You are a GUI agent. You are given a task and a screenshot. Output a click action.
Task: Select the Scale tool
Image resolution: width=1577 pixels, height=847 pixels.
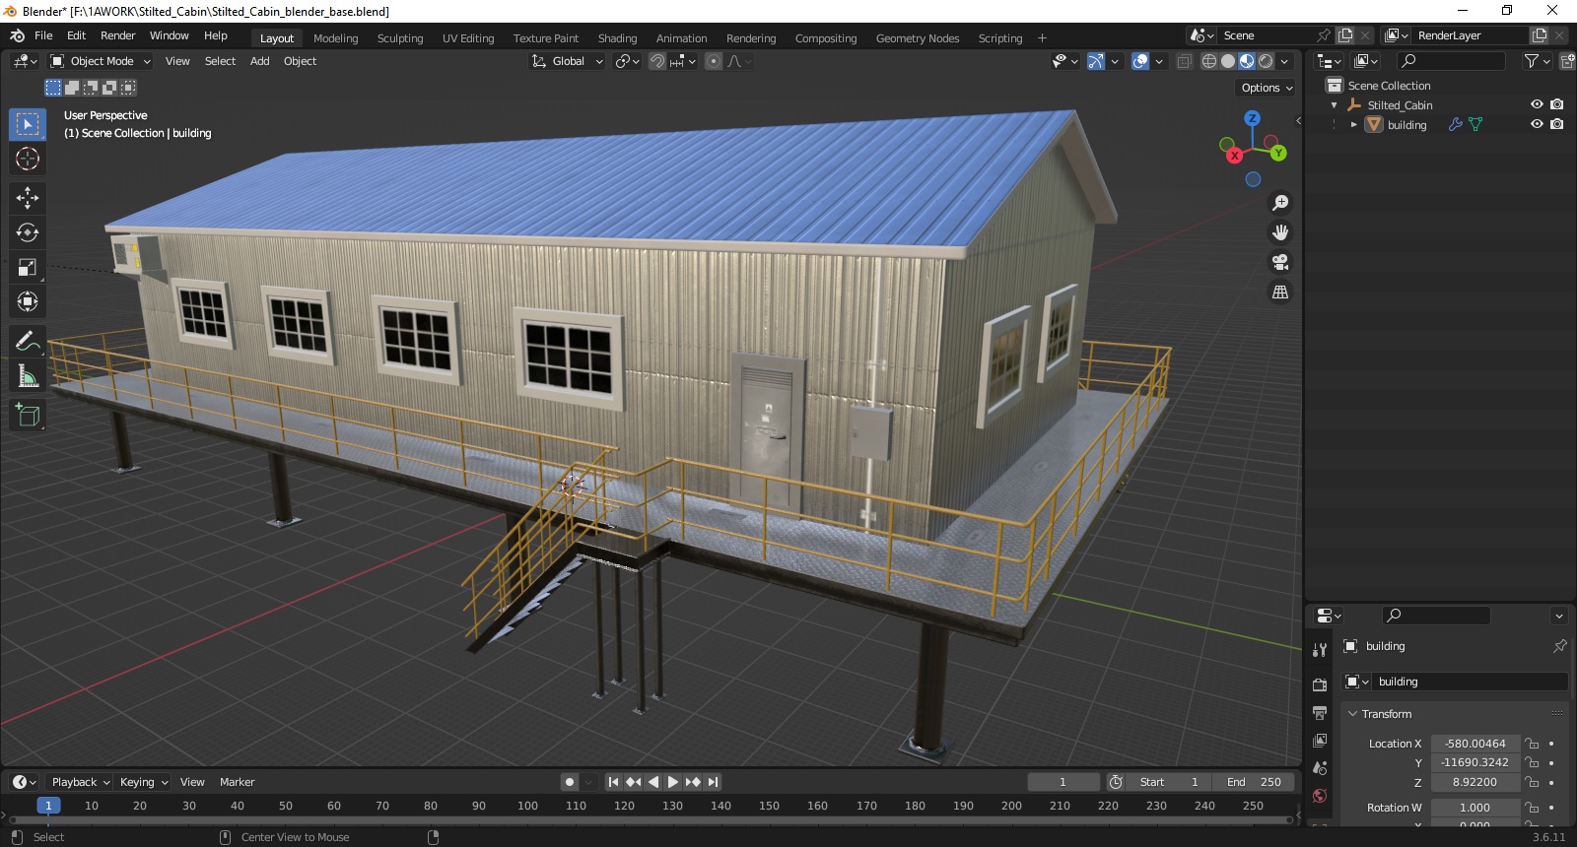[28, 267]
